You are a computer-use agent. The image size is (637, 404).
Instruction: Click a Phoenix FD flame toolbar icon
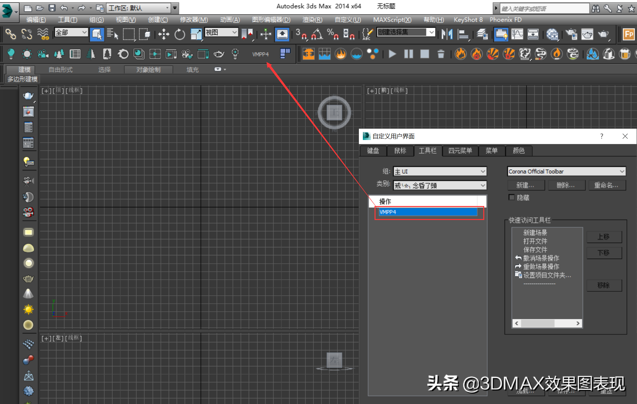461,54
